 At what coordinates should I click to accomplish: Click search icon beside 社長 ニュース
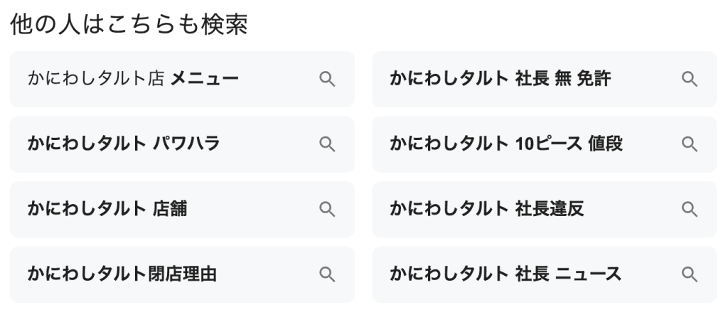pyautogui.click(x=690, y=274)
